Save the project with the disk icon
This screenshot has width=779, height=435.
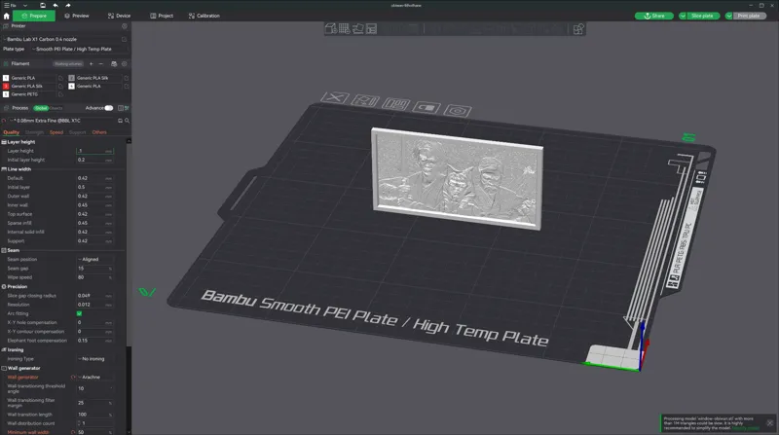pyautogui.click(x=43, y=6)
